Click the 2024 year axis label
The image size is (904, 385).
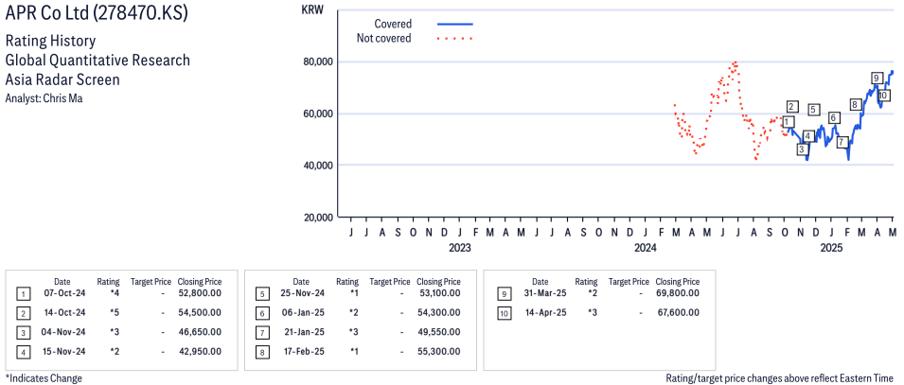[x=646, y=249]
